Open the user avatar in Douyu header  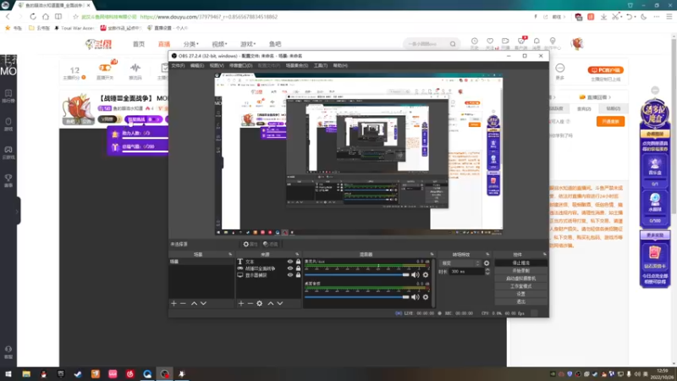click(x=577, y=44)
